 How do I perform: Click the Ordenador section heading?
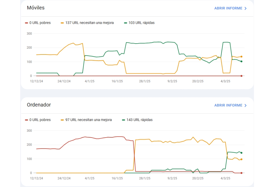coord(39,105)
